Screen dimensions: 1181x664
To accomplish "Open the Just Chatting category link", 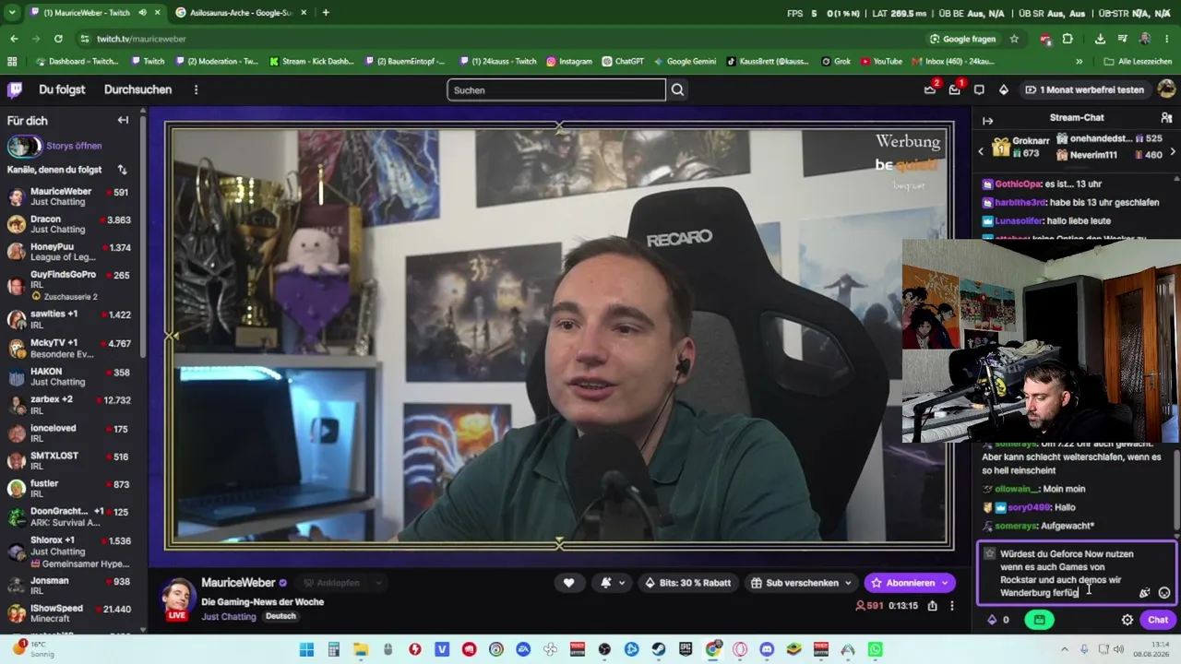I will 229,617.
